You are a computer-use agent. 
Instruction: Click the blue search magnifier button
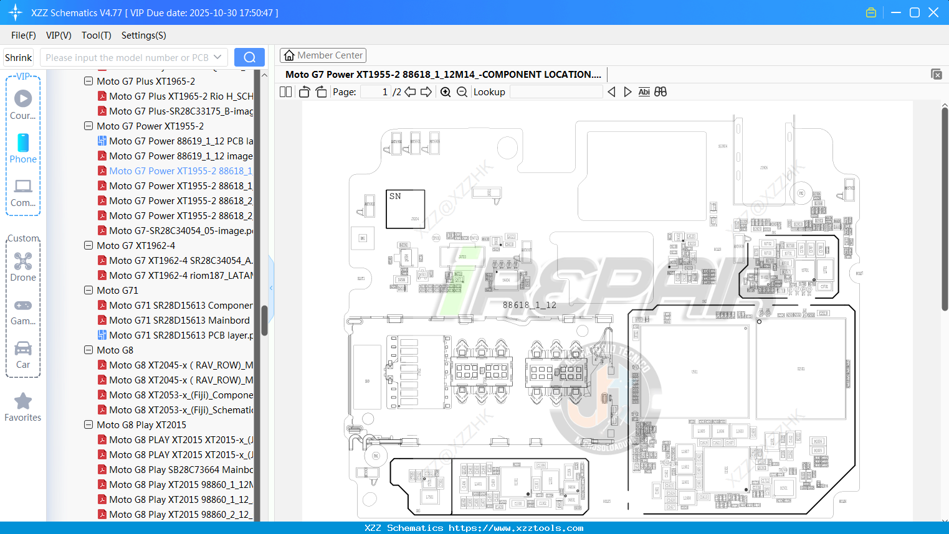[249, 57]
